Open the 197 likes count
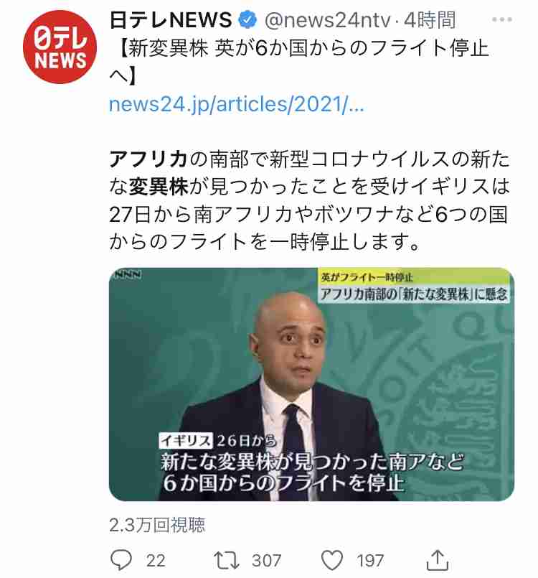This screenshot has height=578, width=538. click(370, 560)
